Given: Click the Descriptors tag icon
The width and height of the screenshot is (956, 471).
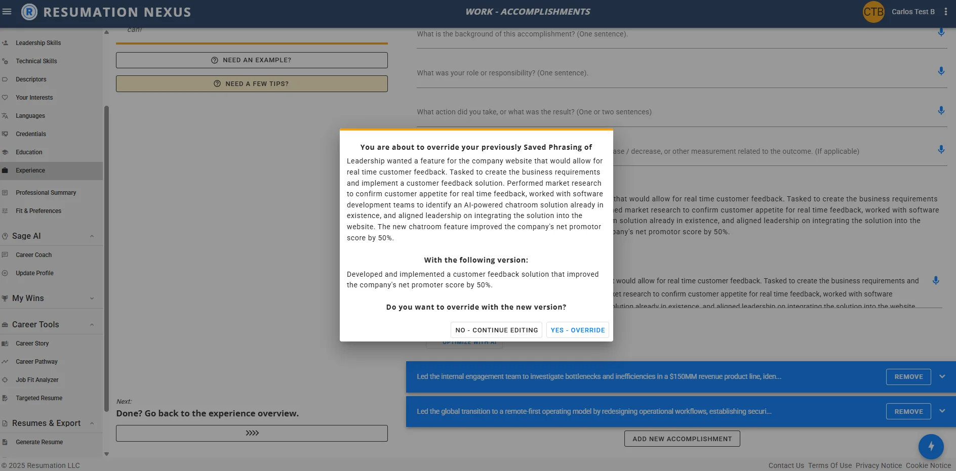Looking at the screenshot, I should [x=5, y=79].
